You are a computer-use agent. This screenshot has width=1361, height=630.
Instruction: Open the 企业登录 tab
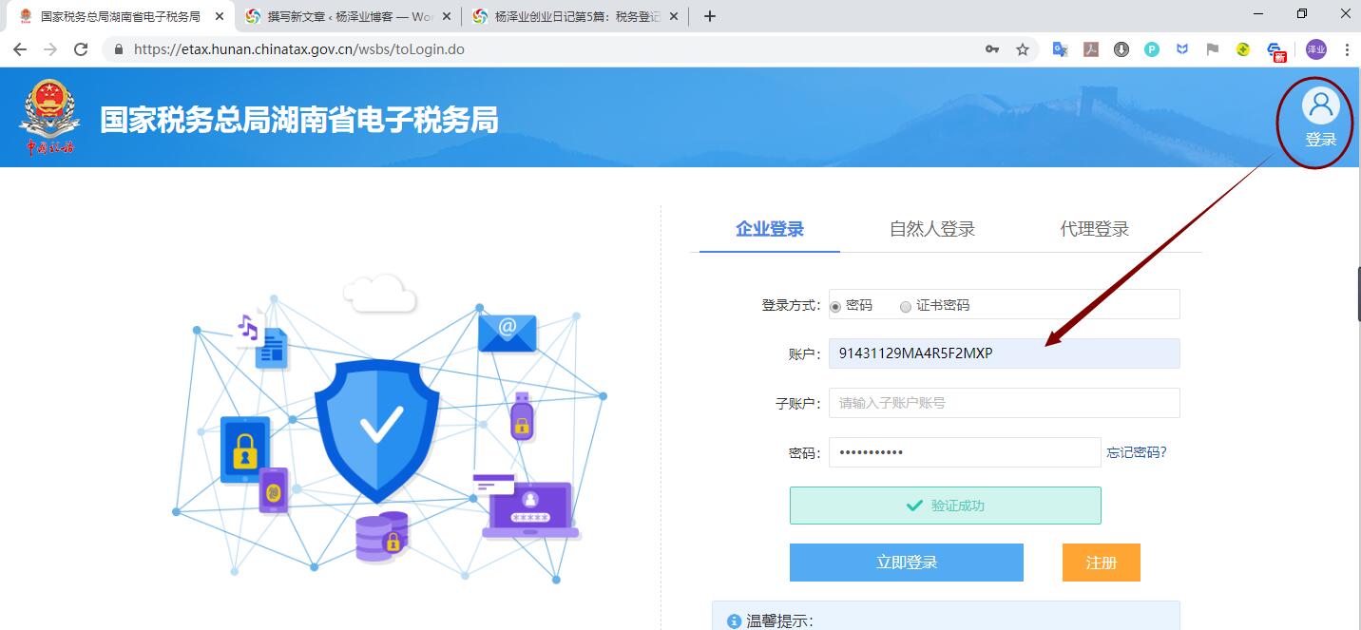(770, 229)
